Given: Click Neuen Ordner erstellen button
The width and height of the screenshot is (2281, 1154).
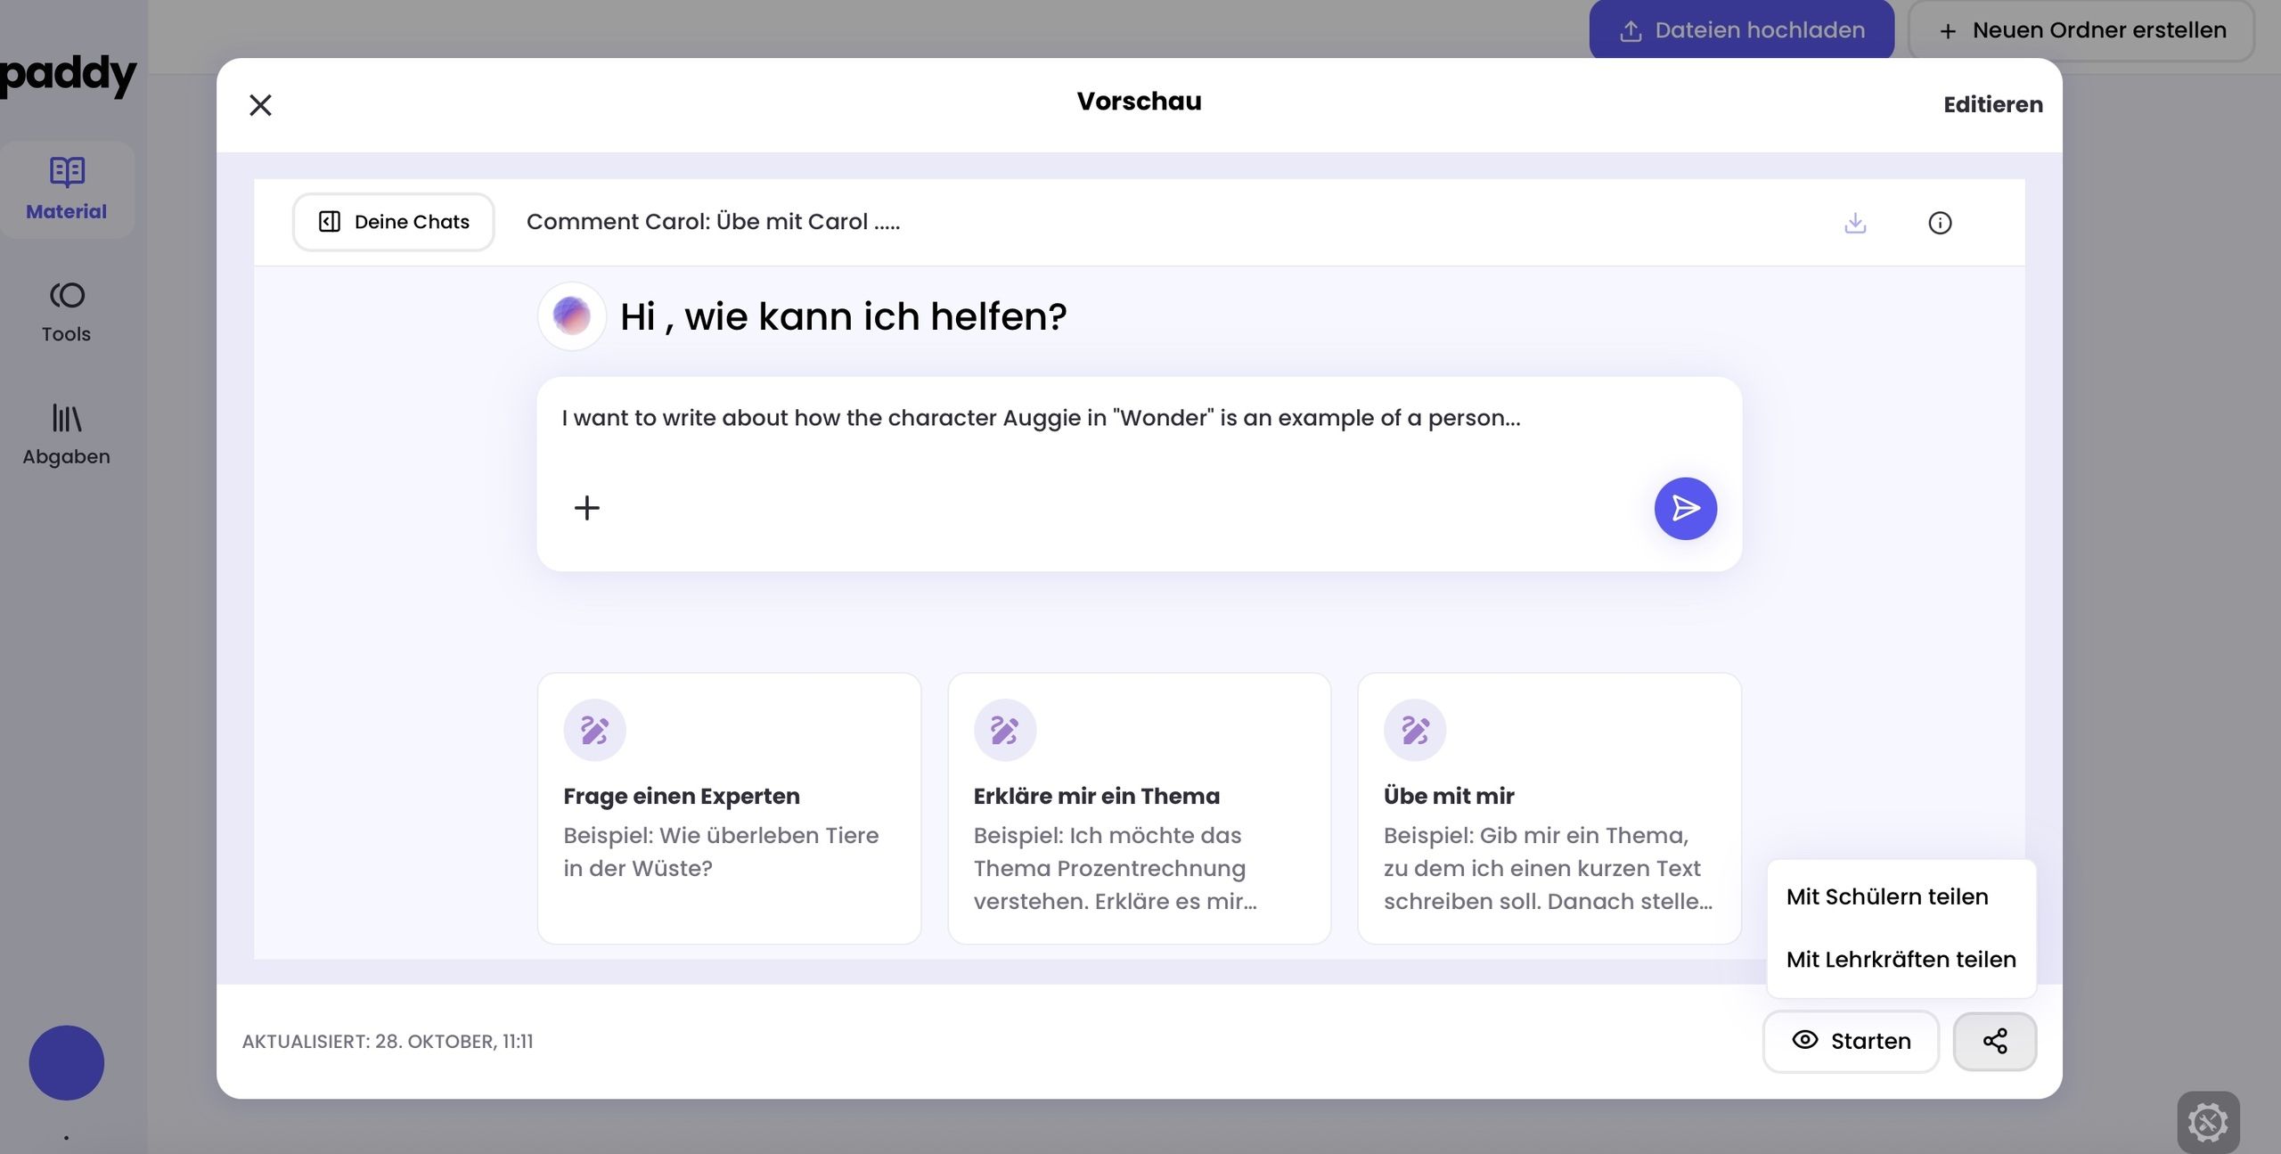Looking at the screenshot, I should 2081,30.
